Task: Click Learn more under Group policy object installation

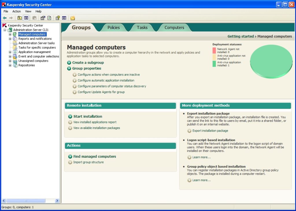Action: coord(201,180)
